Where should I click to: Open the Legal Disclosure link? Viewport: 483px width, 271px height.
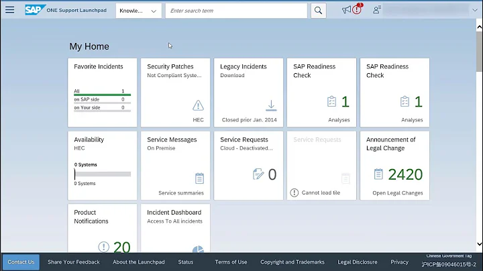click(358, 262)
